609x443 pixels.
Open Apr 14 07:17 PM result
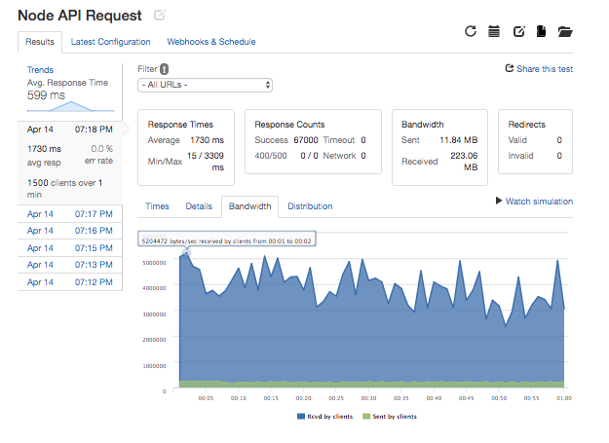click(70, 214)
